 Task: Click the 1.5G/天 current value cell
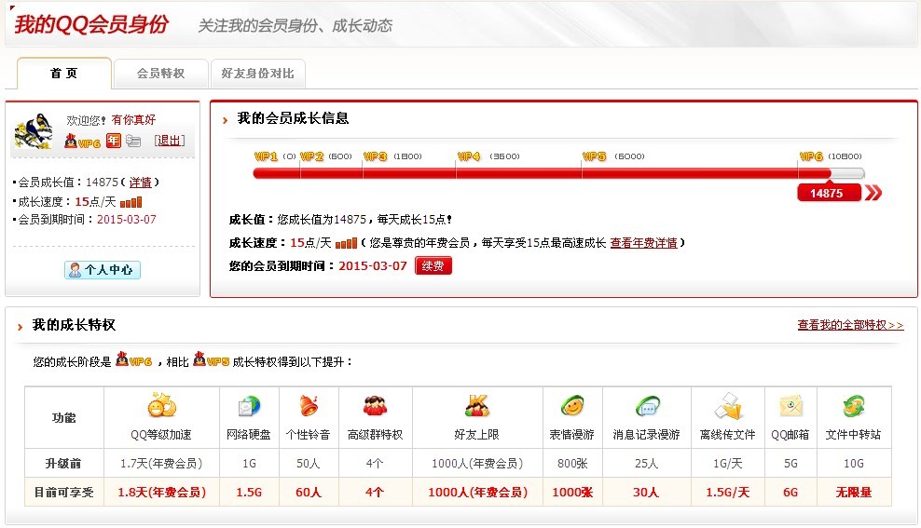(728, 493)
